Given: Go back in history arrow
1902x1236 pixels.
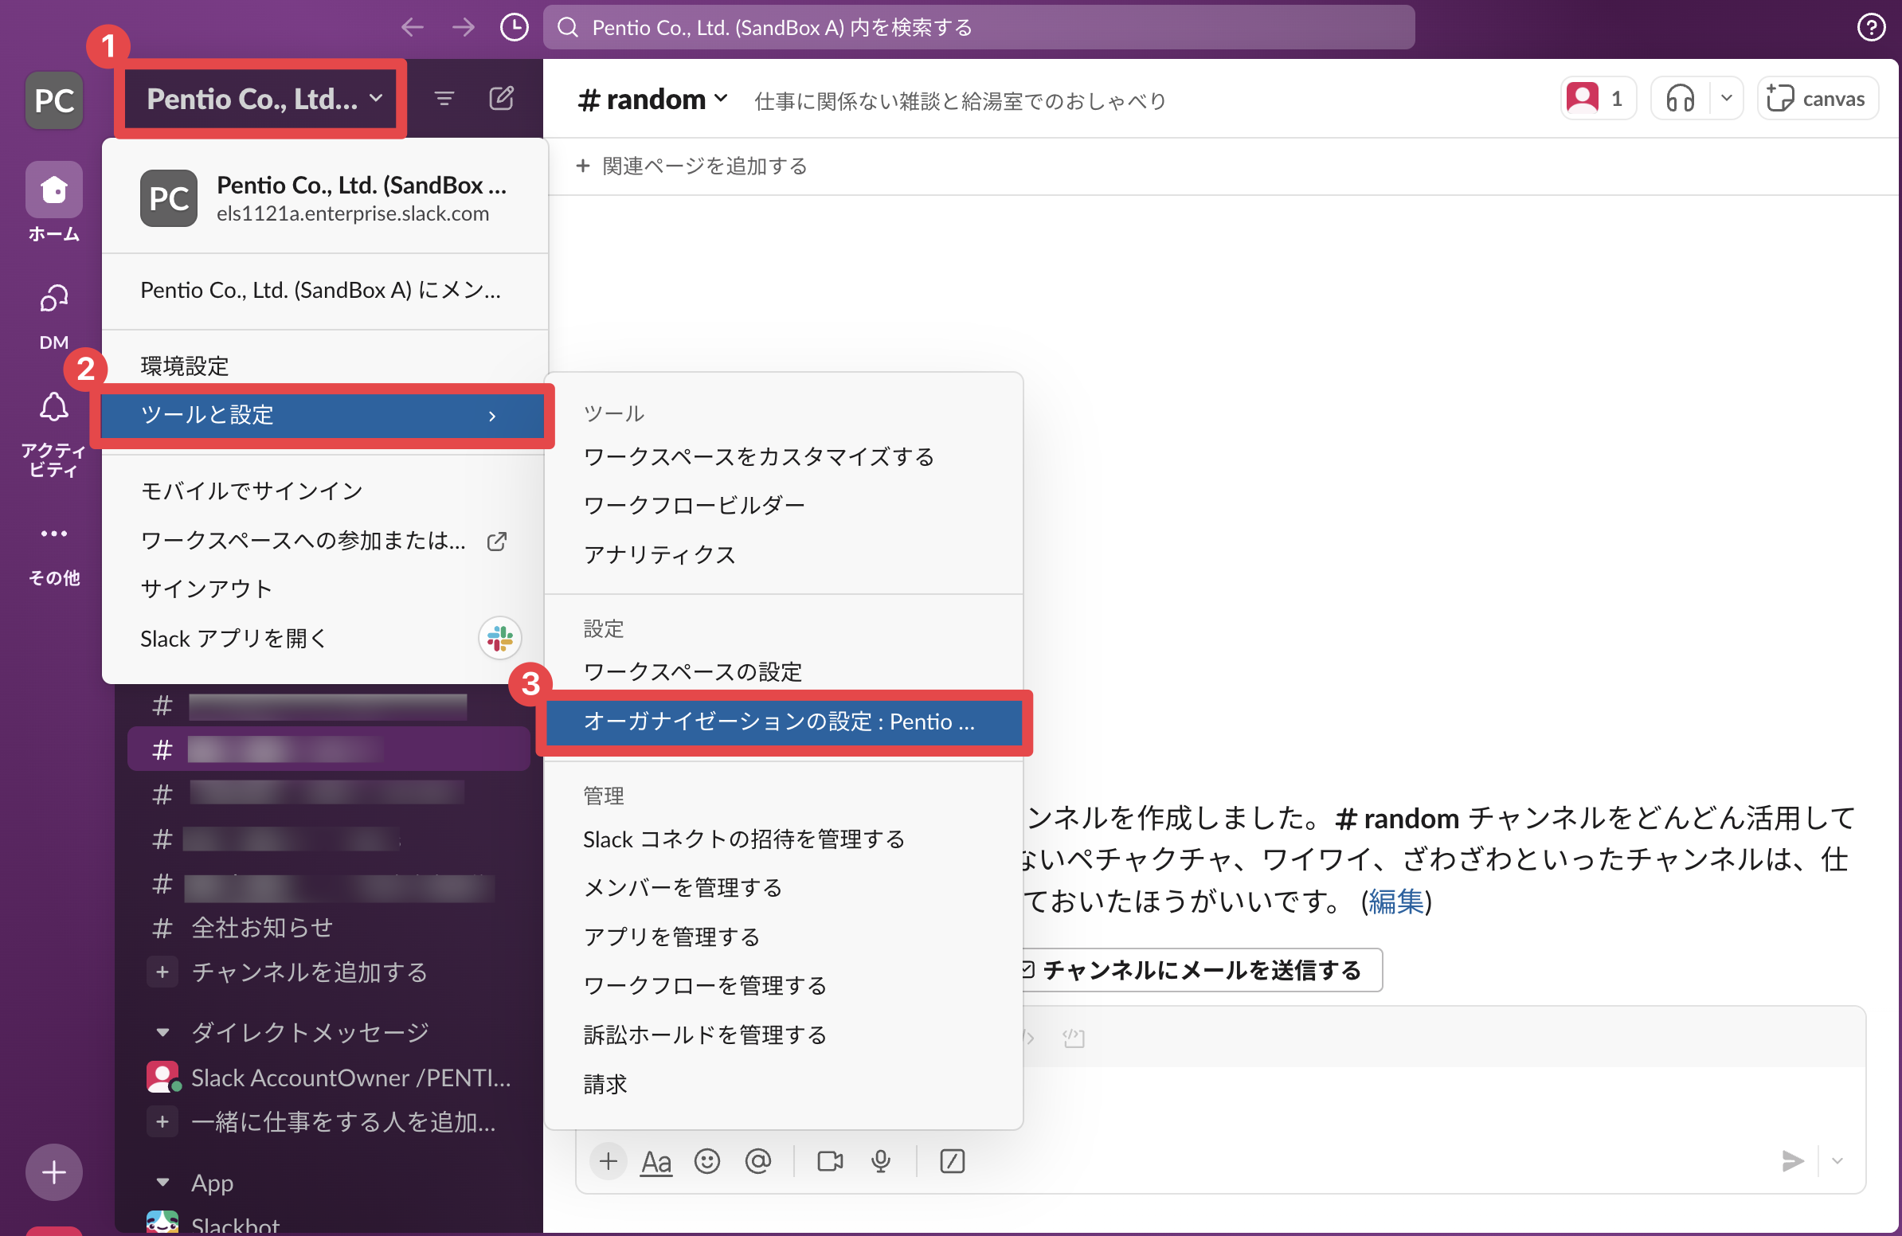Looking at the screenshot, I should pyautogui.click(x=413, y=28).
